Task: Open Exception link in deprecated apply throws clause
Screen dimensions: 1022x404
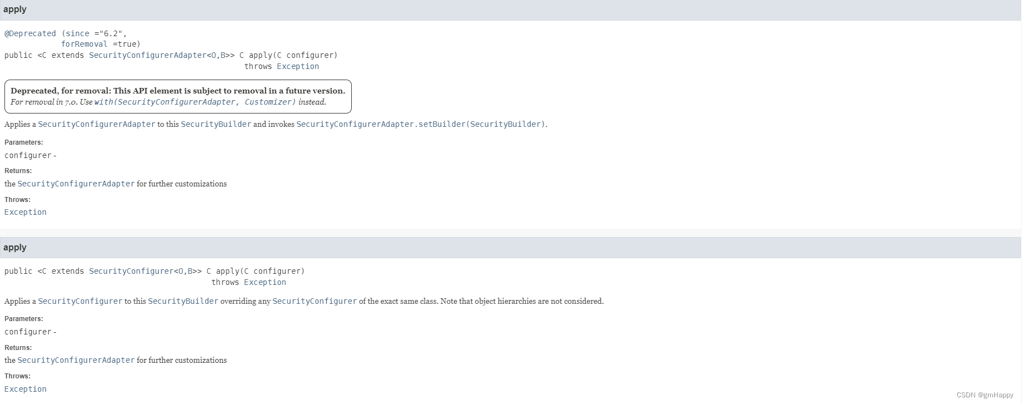Action: point(298,66)
